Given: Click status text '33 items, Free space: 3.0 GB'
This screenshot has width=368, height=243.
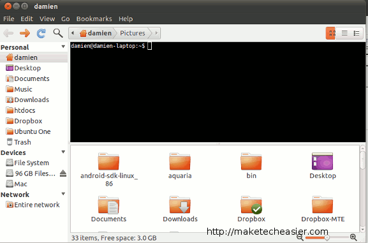Looking at the screenshot, I should 114,238.
